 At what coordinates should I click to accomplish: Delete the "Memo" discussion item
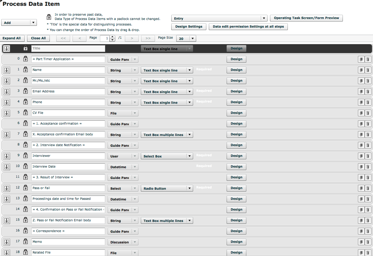point(368,242)
